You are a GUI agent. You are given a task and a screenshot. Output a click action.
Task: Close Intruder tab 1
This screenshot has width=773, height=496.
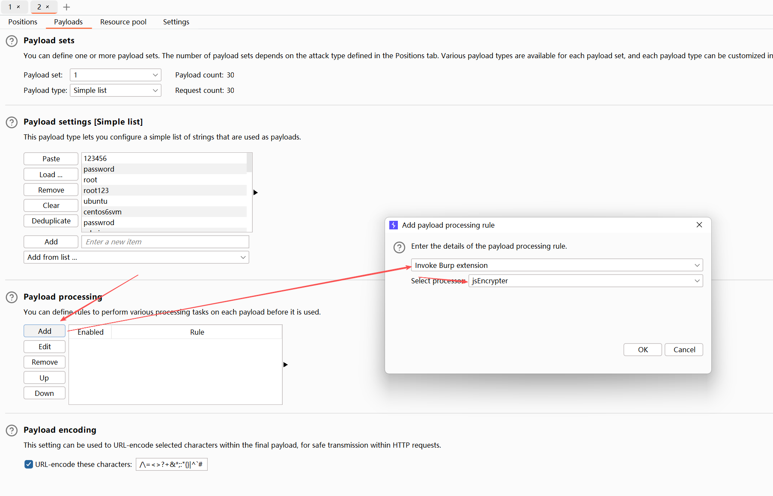coord(18,7)
